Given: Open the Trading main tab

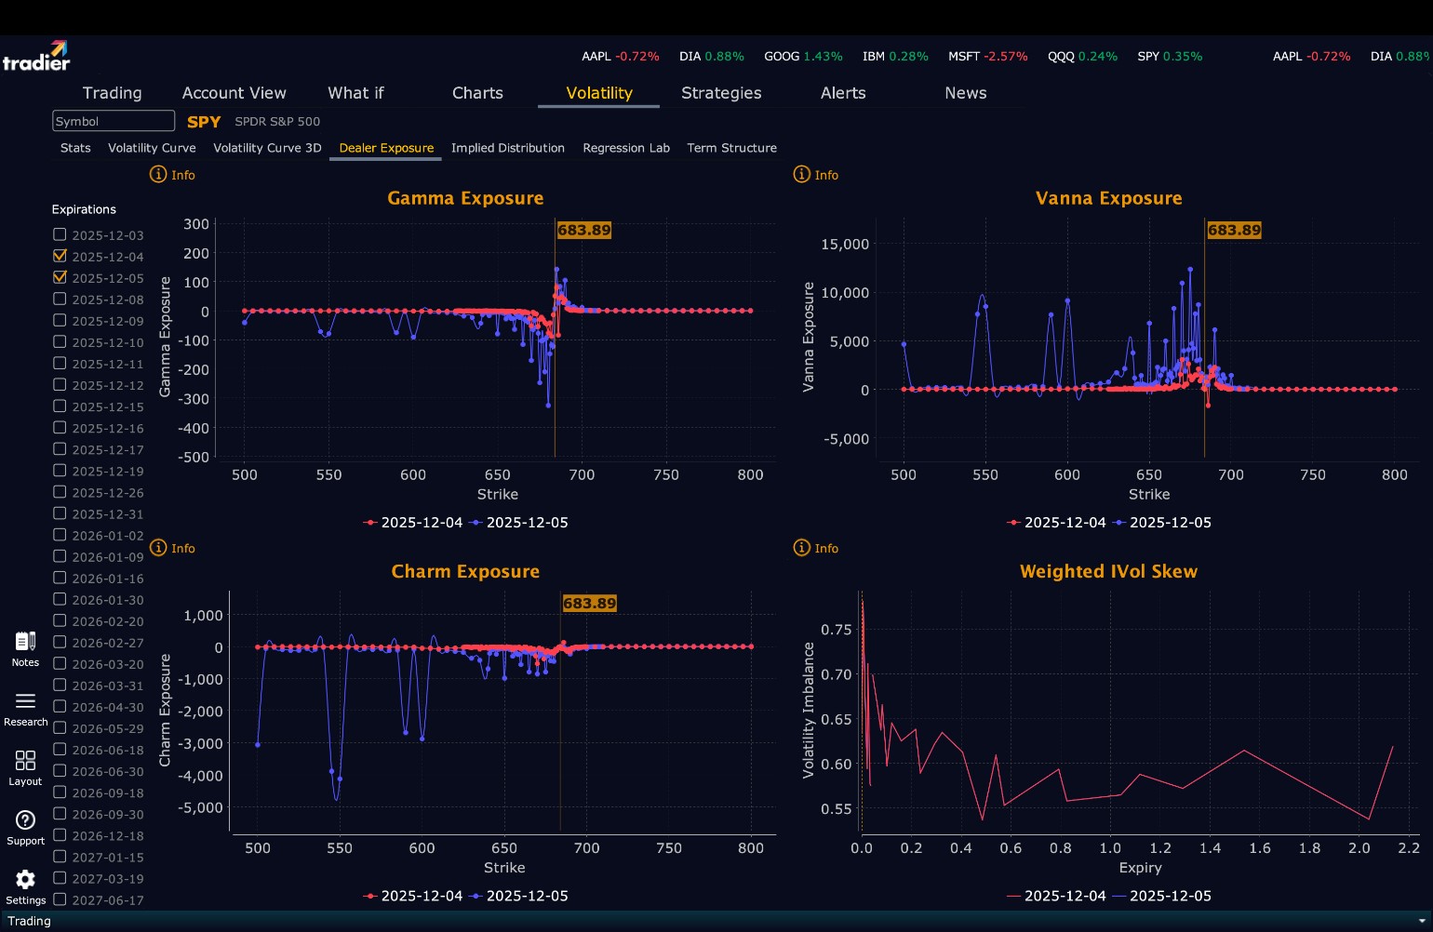Looking at the screenshot, I should click(x=112, y=93).
